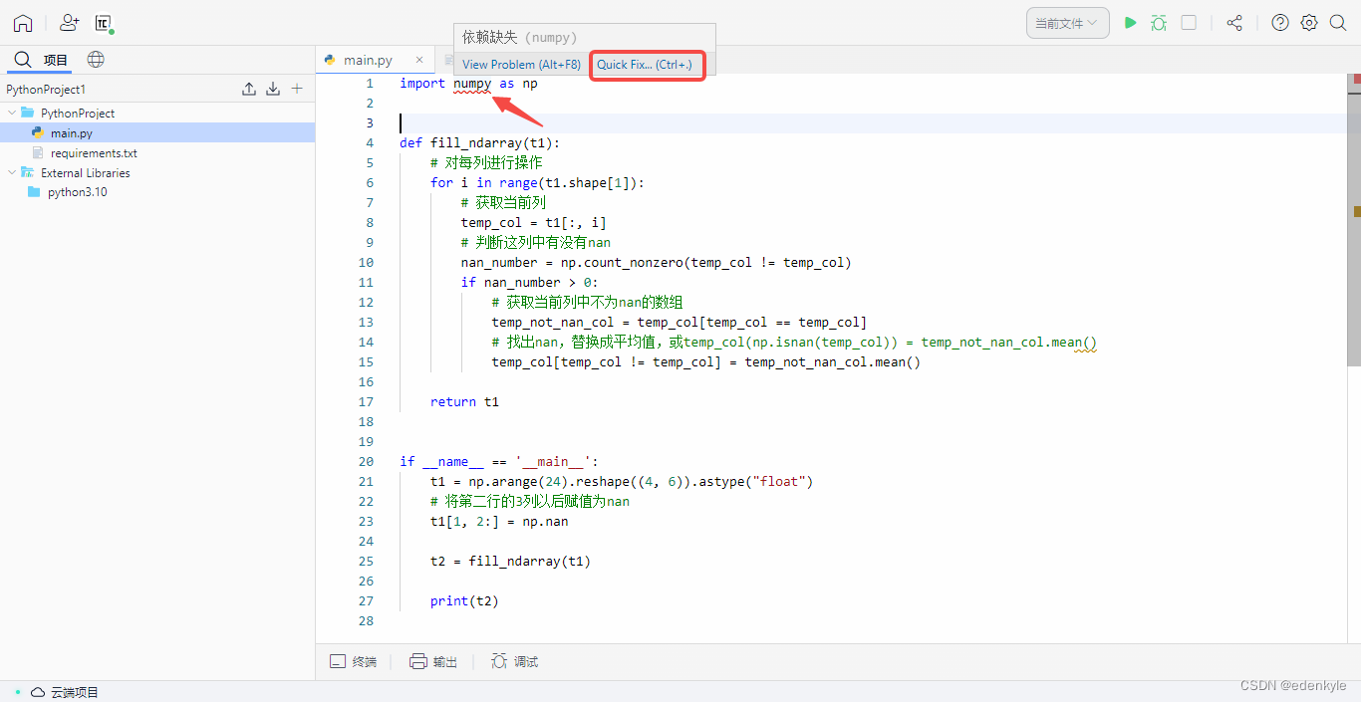This screenshot has height=702, width=1361.
Task: Collapse the External Libraries node
Action: (x=12, y=172)
